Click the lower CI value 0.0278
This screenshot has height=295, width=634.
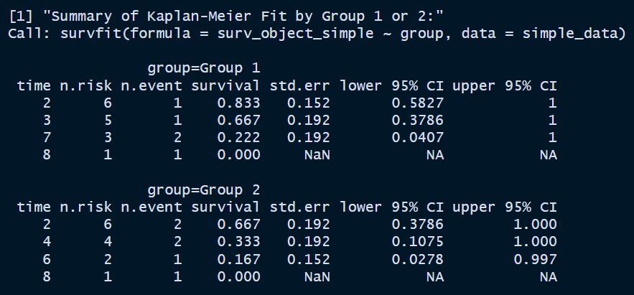click(417, 259)
